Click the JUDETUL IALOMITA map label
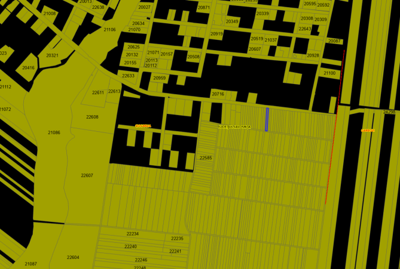This screenshot has height=269, width=400. pos(234,127)
